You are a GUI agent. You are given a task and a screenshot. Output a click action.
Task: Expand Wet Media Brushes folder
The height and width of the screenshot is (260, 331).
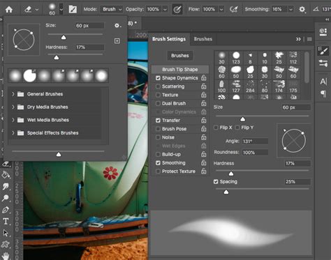(13, 120)
